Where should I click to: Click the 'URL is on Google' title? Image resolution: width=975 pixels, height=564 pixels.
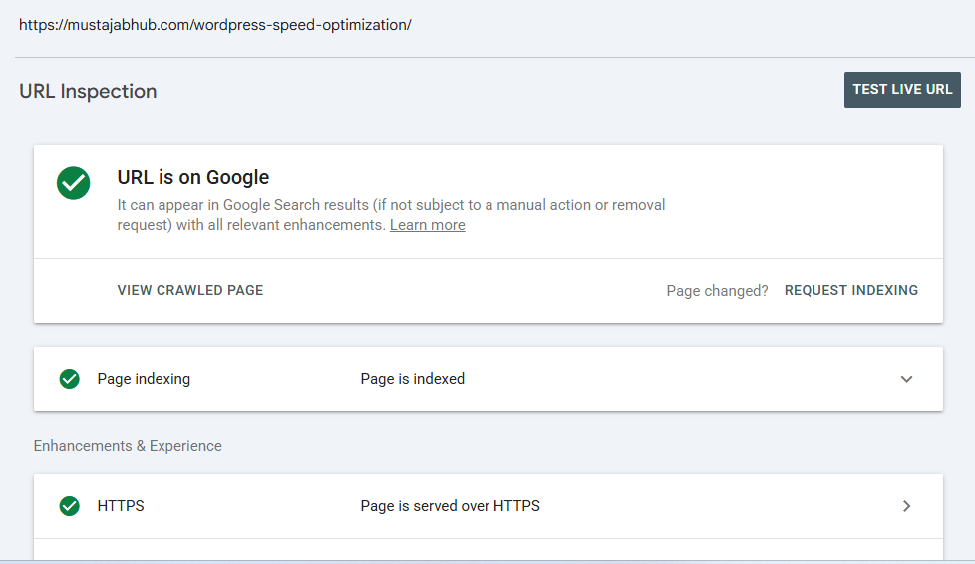tap(193, 177)
